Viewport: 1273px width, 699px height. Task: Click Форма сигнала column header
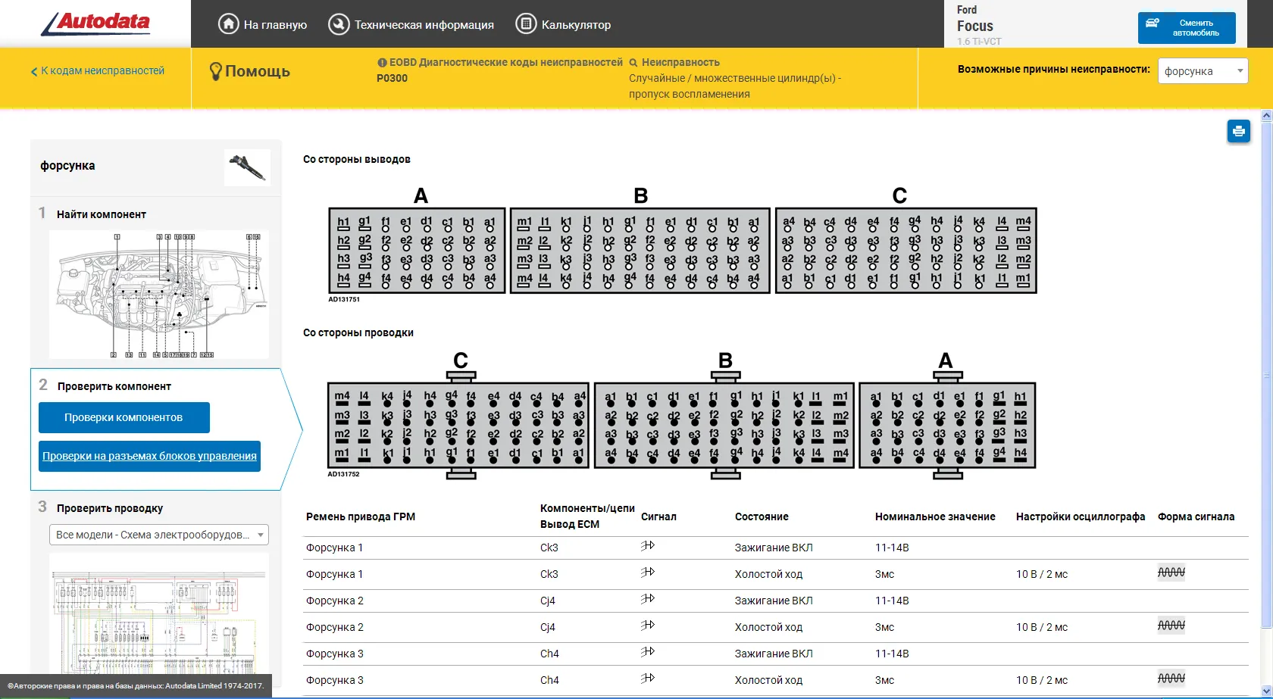1196,516
